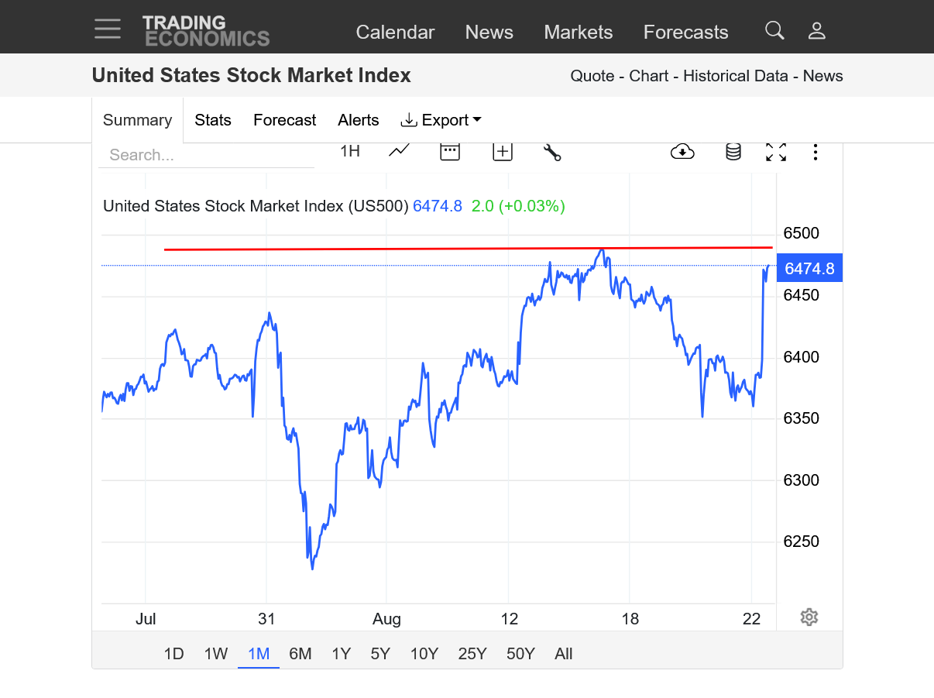
Task: Click the Historical Data link
Action: [x=735, y=76]
